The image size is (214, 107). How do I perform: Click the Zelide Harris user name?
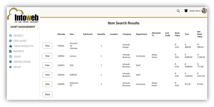195,11
